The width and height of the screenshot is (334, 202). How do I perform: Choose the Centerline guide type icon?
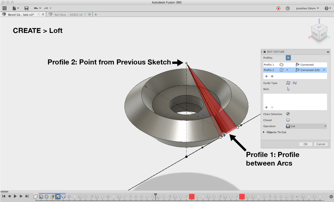point(295,83)
